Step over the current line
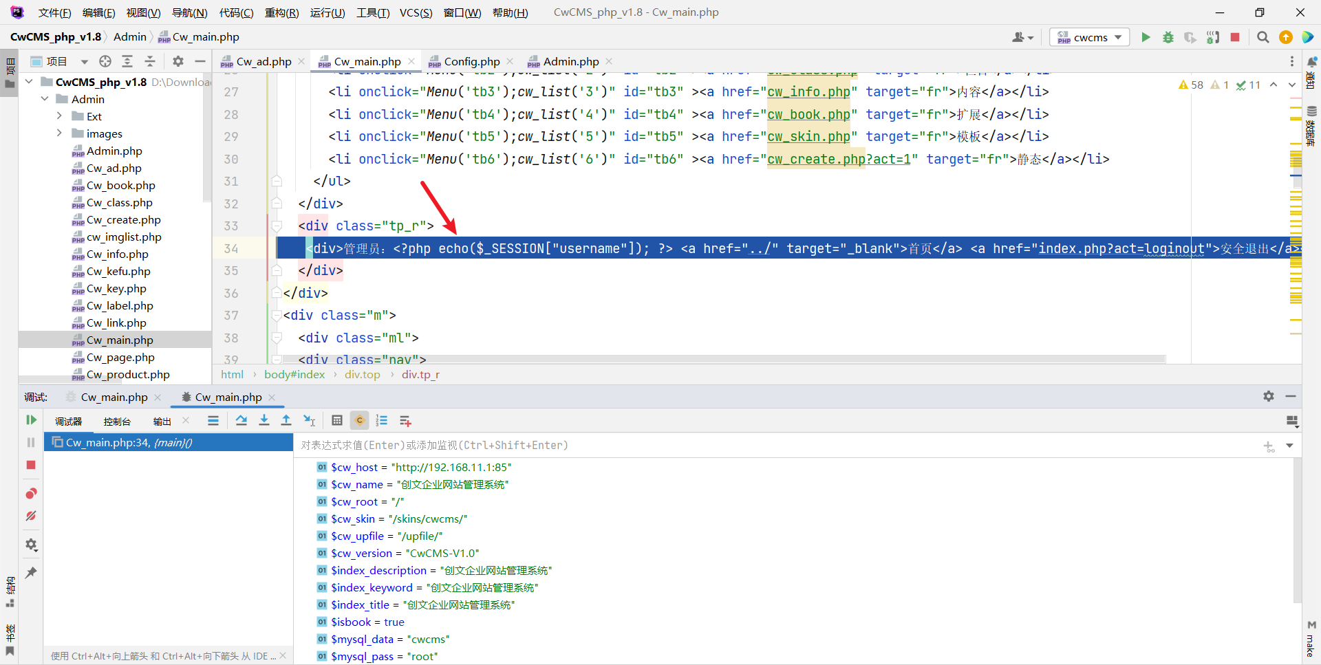This screenshot has width=1321, height=665. tap(241, 420)
